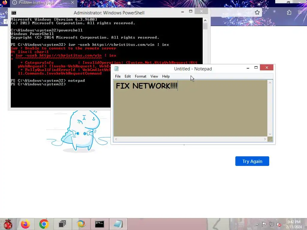The image size is (307, 230).
Task: Minimize the PowerShell window
Action: coord(183,12)
